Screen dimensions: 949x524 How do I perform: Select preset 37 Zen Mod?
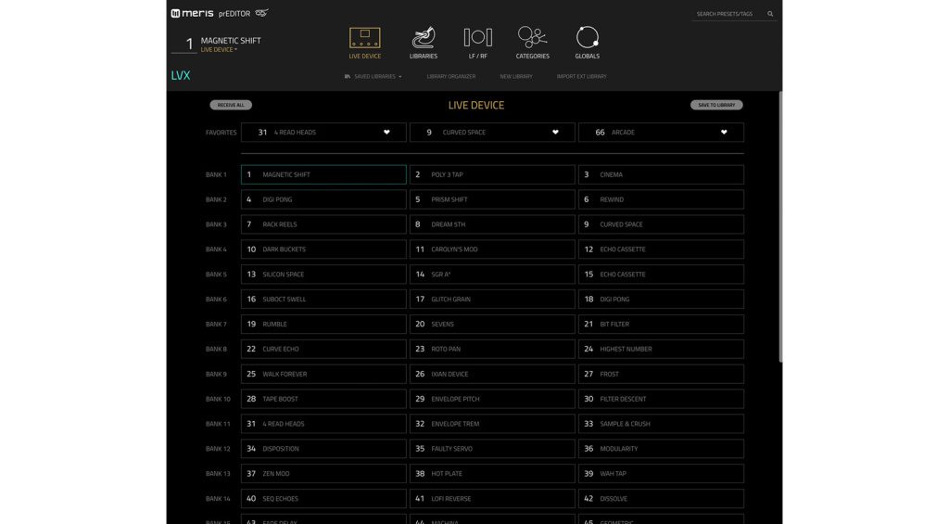click(323, 474)
